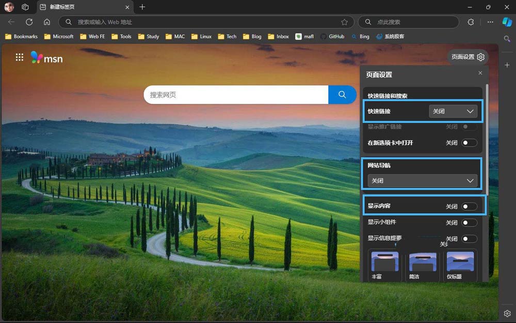The height and width of the screenshot is (323, 516).
Task: Open the extensions puzzle icon
Action: pyautogui.click(x=471, y=22)
